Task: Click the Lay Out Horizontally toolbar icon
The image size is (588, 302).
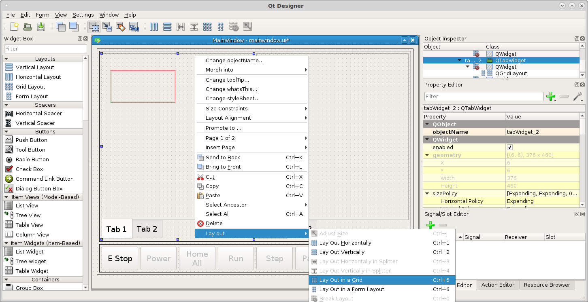Action: point(154,27)
